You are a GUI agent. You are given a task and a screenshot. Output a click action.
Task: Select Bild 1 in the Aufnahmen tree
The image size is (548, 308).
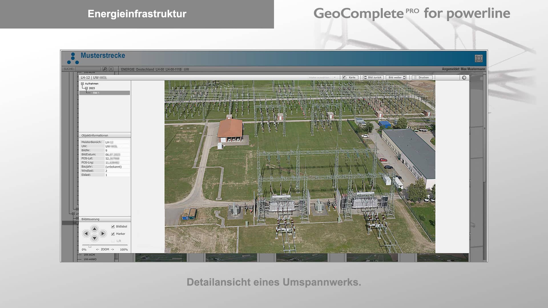(96, 92)
